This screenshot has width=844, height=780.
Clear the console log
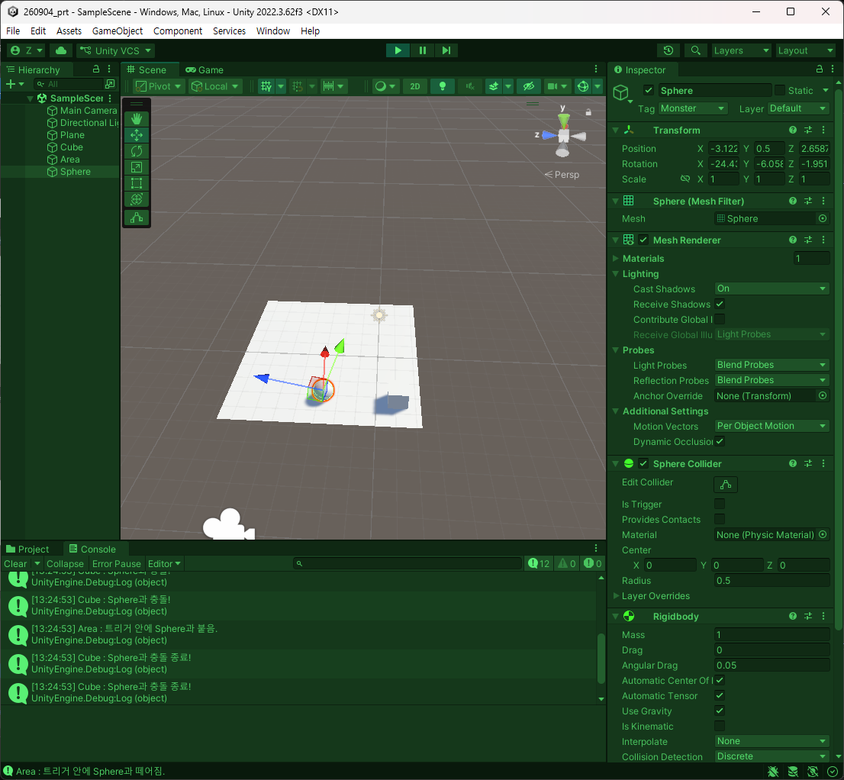tap(15, 563)
